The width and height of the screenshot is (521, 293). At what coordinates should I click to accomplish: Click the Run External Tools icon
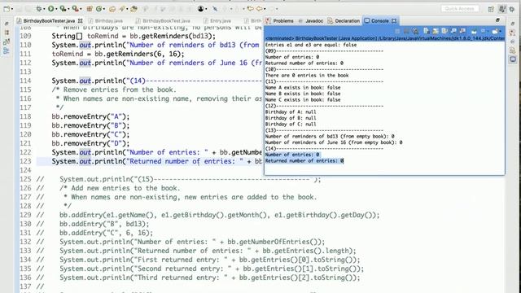[76, 9]
